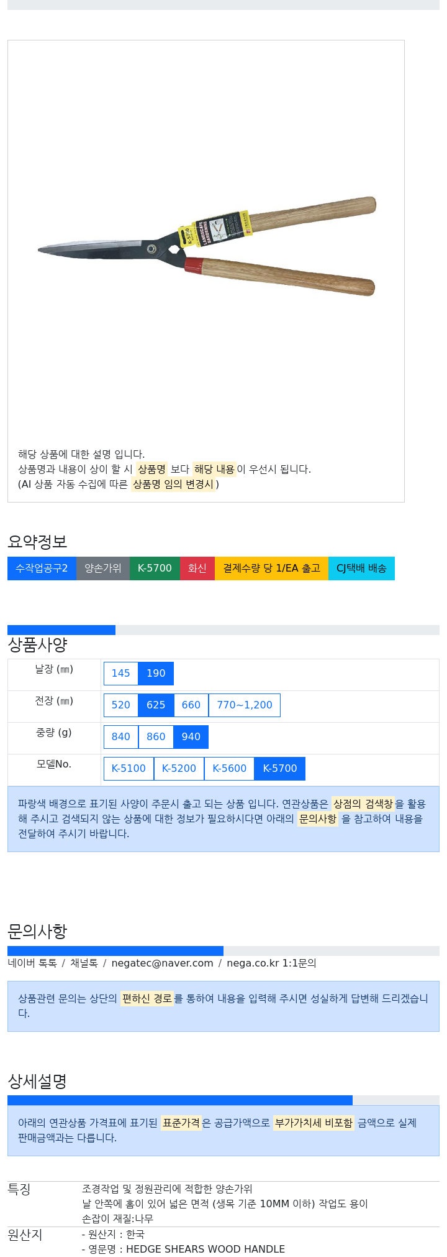Select weight 840 g option
The width and height of the screenshot is (447, 1257).
coord(121,737)
